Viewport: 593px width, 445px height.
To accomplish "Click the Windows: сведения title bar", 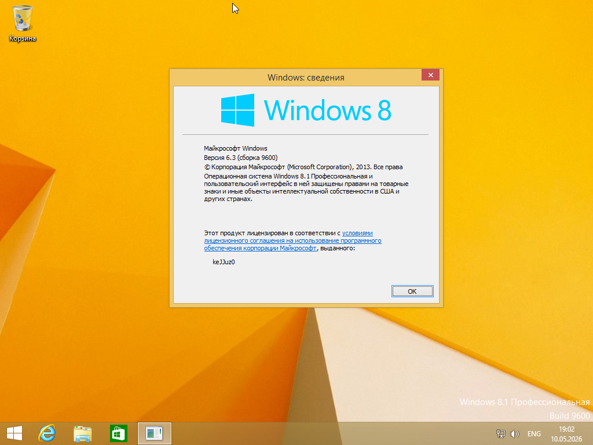I will click(x=295, y=78).
